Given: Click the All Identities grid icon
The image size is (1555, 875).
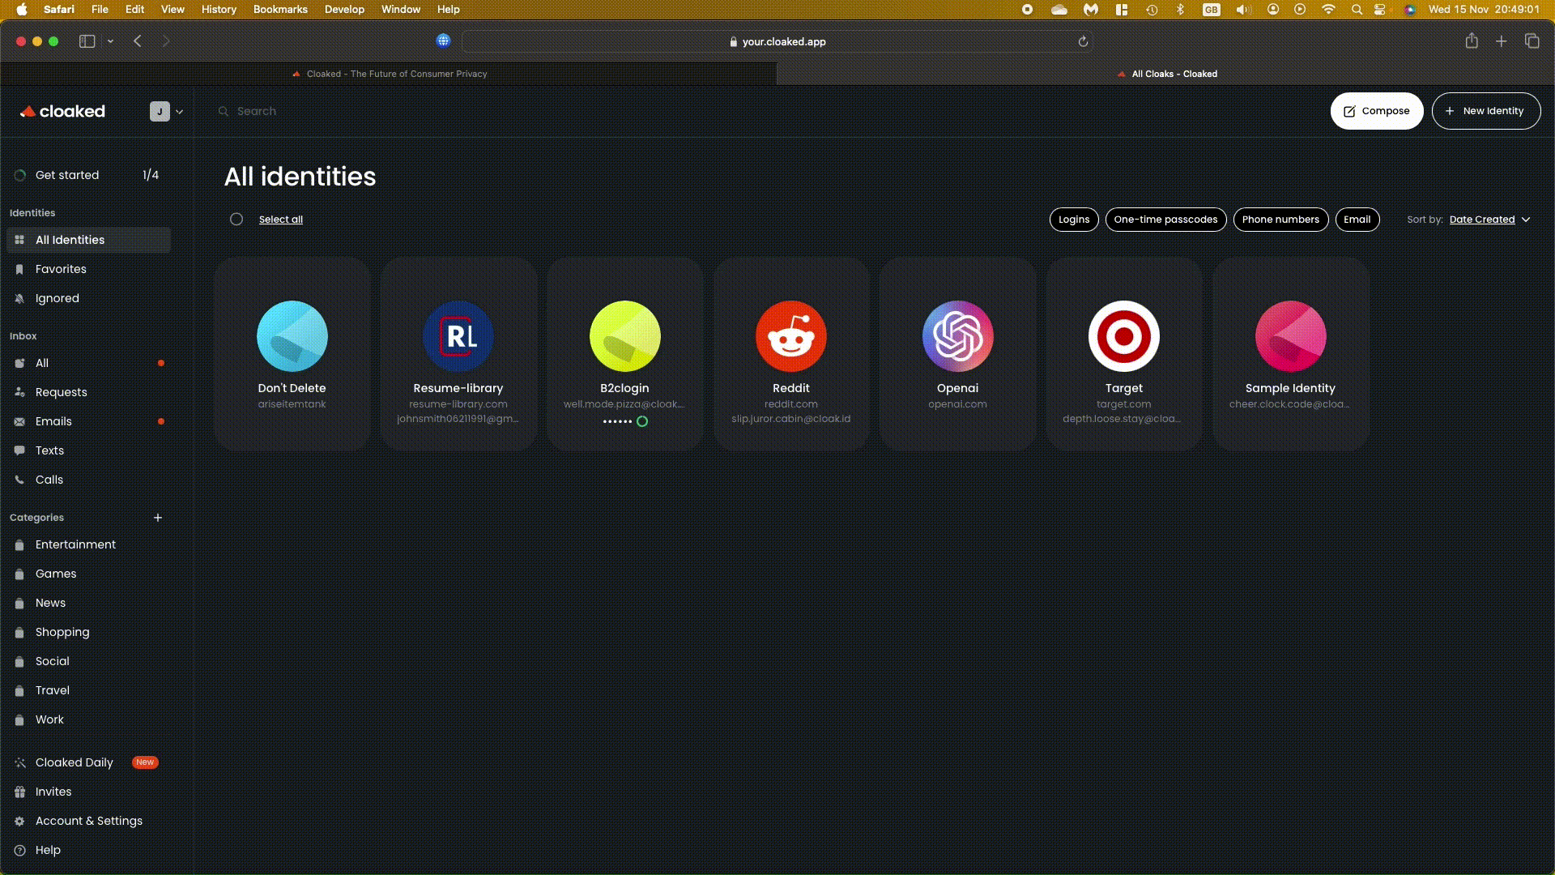Looking at the screenshot, I should pyautogui.click(x=19, y=240).
